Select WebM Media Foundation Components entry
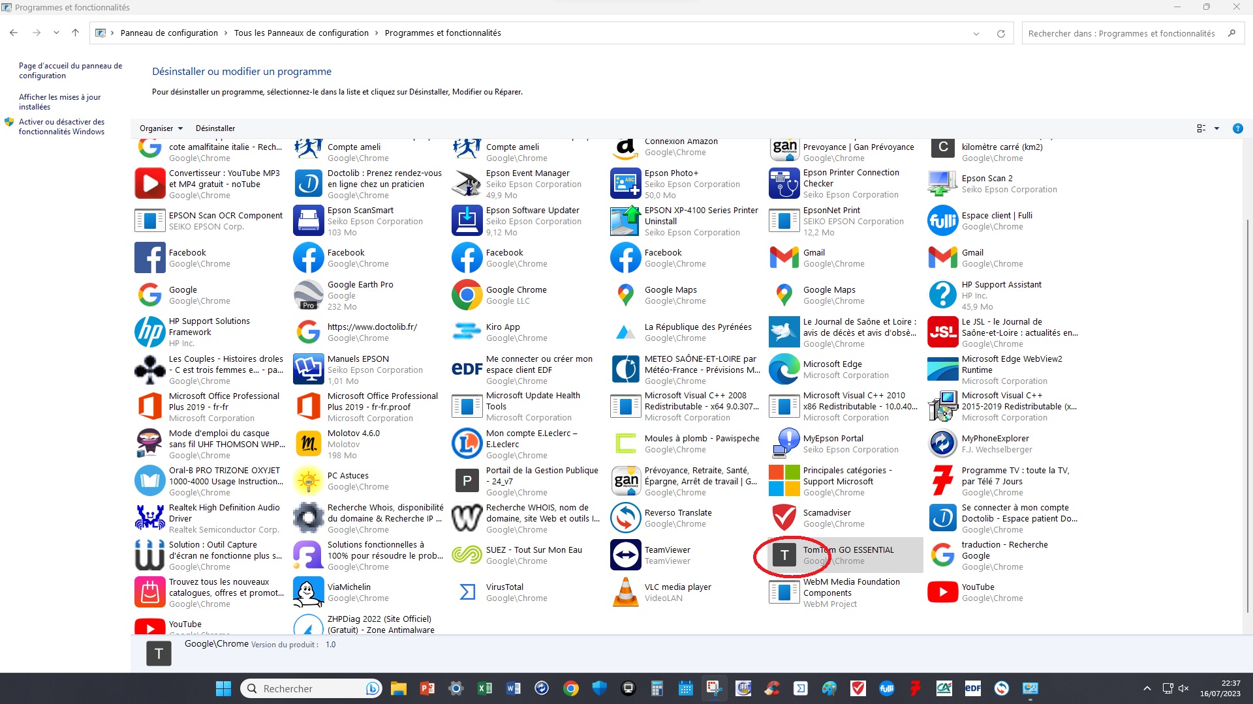Screen dimensions: 1253x704 point(845,593)
